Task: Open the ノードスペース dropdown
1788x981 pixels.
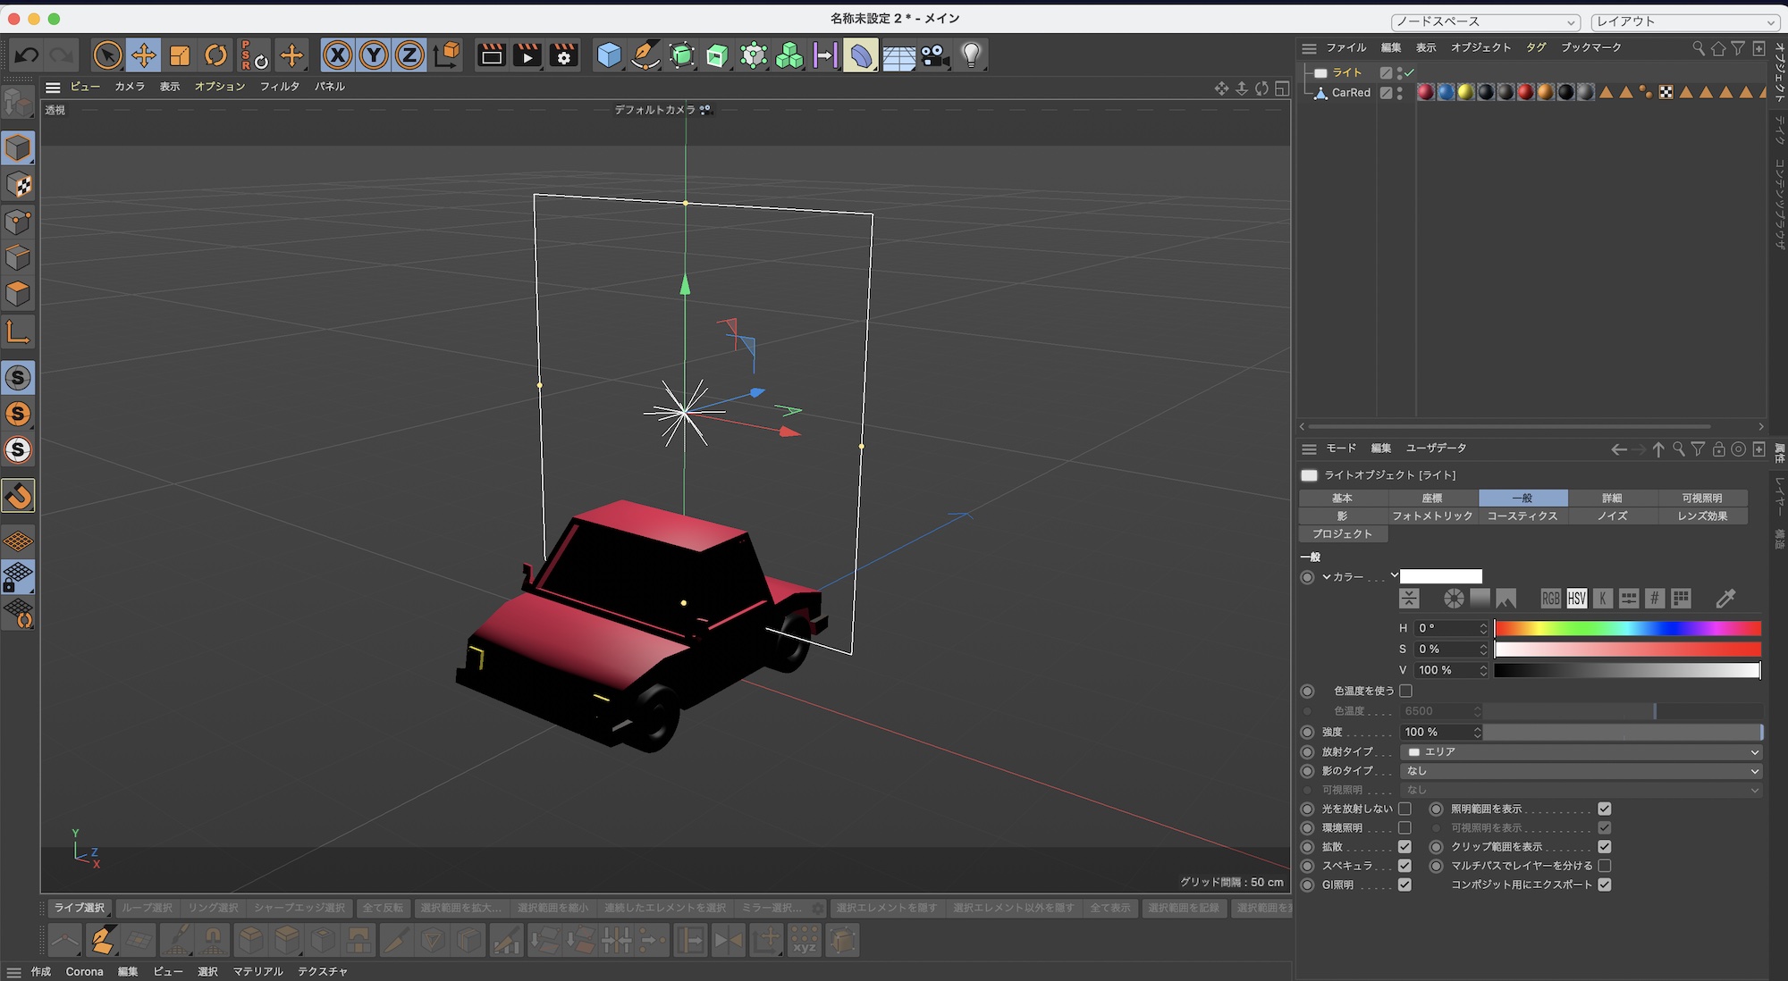Action: point(1485,21)
